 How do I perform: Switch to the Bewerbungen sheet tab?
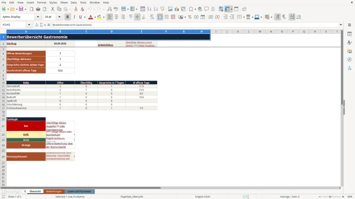tap(54, 191)
